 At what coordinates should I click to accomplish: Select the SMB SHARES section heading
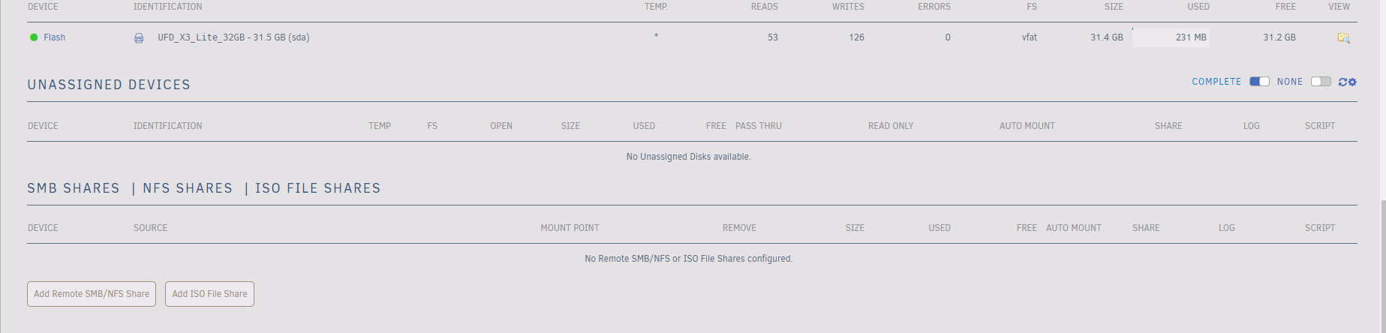coord(74,188)
